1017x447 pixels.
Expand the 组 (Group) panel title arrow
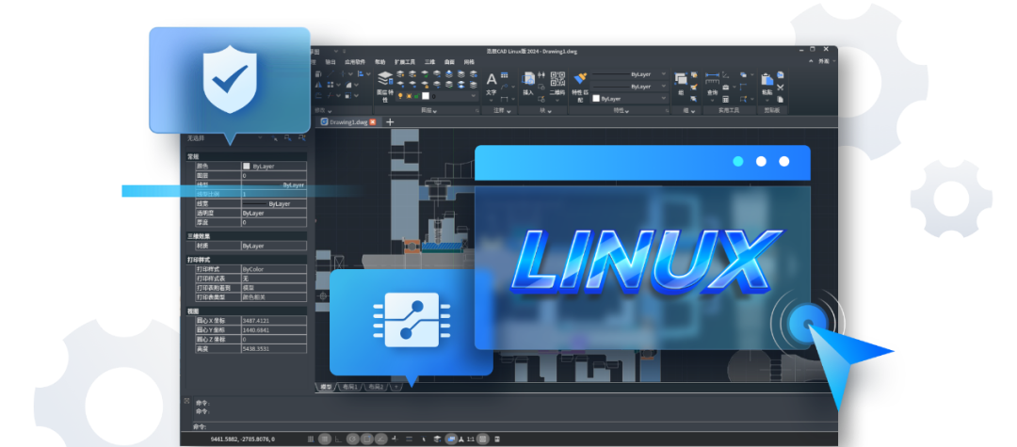pos(693,111)
